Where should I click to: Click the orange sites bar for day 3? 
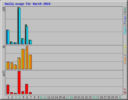[x=16, y=67]
